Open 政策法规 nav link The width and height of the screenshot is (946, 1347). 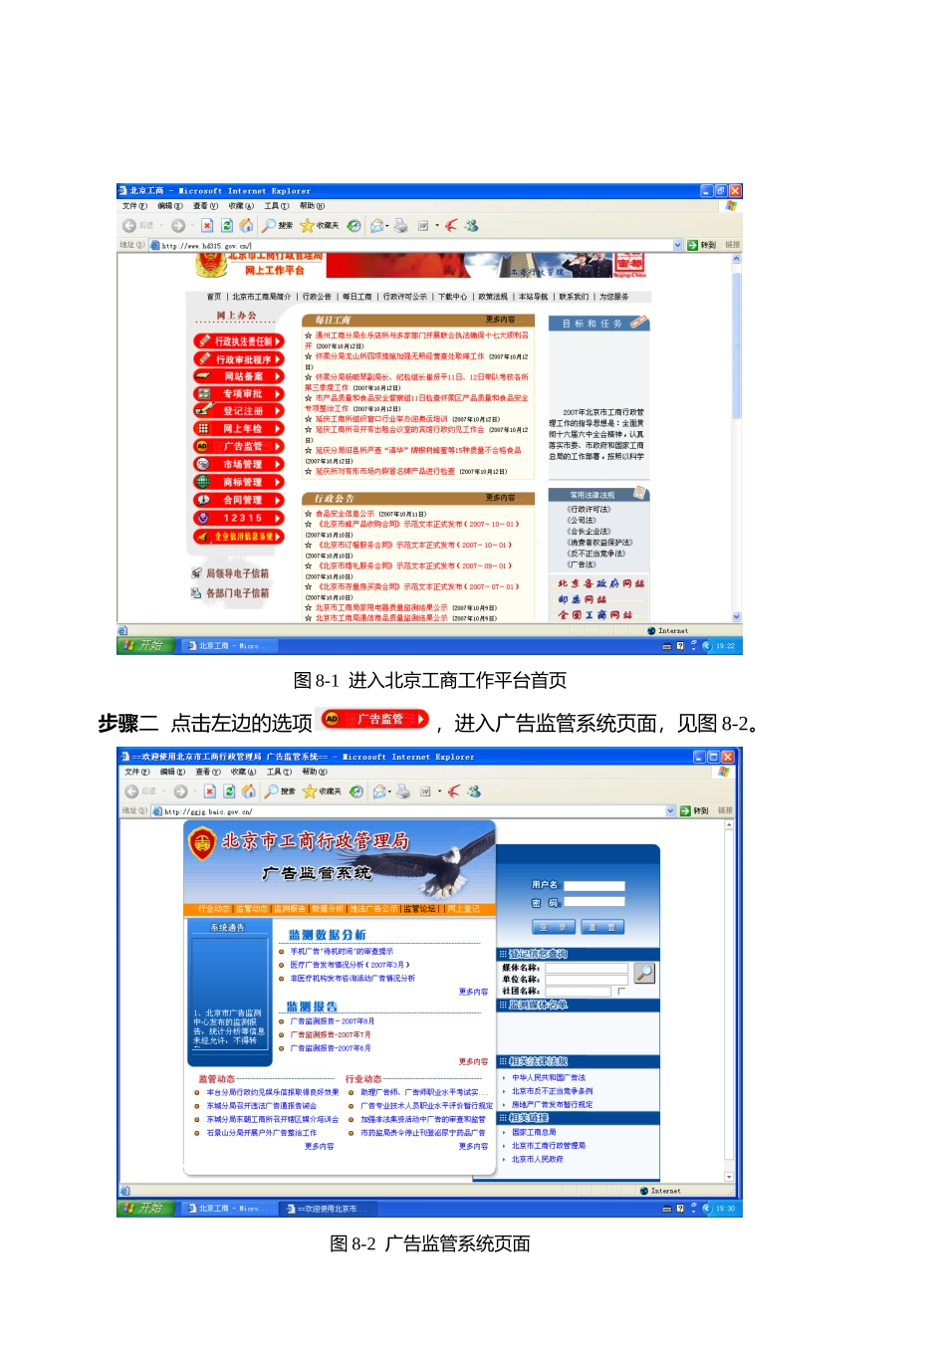[492, 297]
